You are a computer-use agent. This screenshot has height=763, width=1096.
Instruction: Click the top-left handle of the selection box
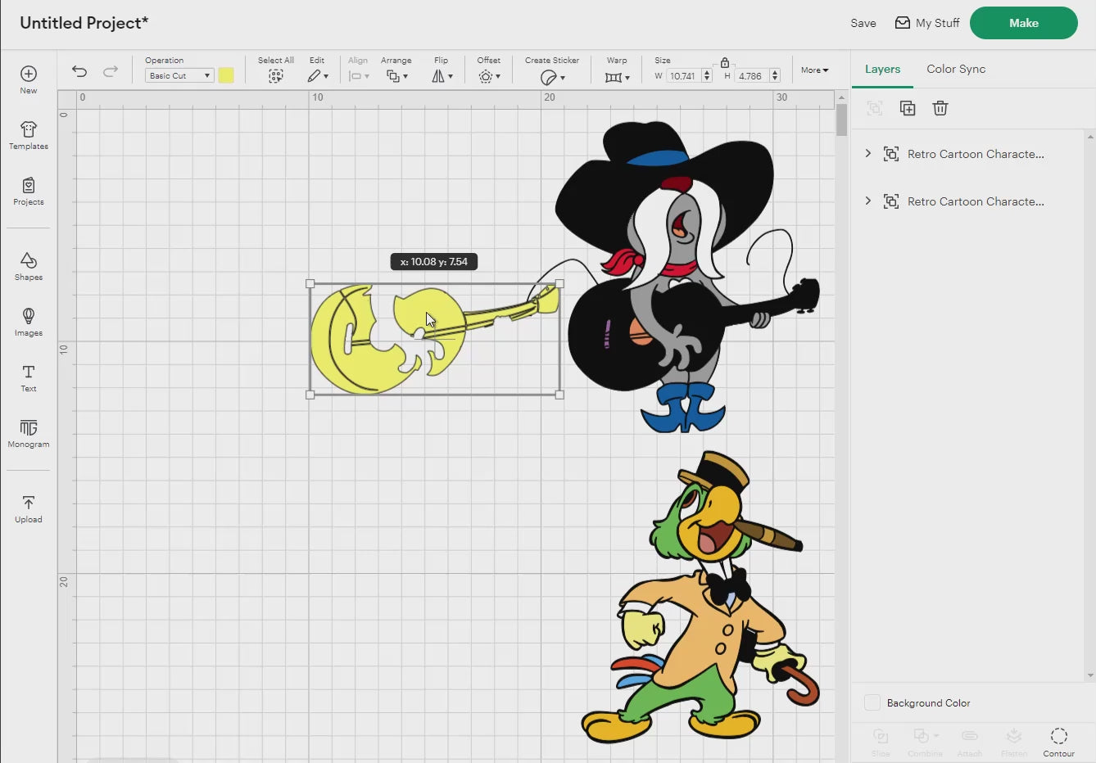click(x=310, y=283)
